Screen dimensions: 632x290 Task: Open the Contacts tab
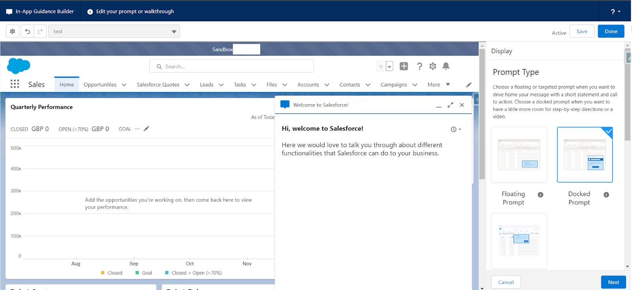(350, 84)
